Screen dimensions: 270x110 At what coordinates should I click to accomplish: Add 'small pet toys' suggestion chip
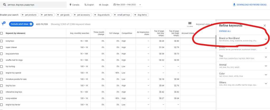[x=122, y=15]
